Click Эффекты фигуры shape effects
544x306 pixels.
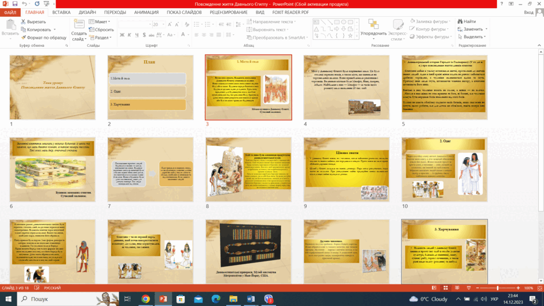point(431,37)
